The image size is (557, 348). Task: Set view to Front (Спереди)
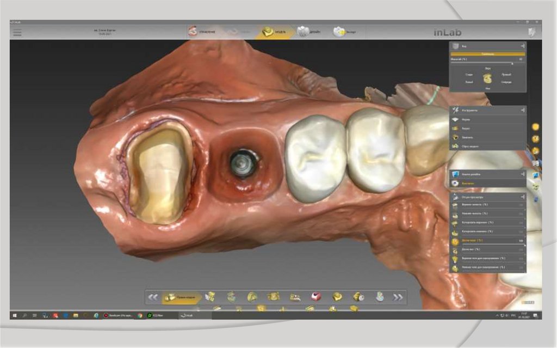coord(506,82)
